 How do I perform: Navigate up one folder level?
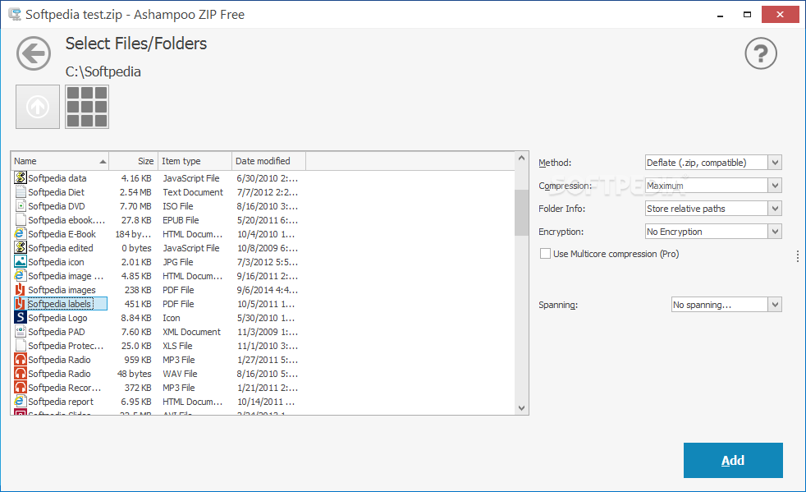point(38,107)
